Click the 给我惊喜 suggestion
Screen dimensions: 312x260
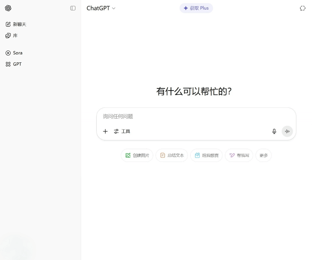tap(206, 155)
